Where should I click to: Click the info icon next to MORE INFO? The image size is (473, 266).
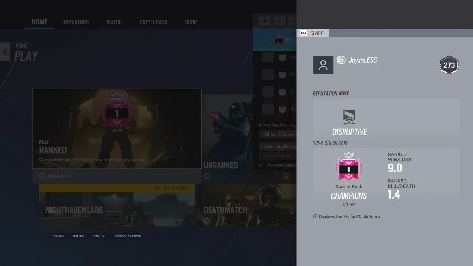pyautogui.click(x=43, y=176)
